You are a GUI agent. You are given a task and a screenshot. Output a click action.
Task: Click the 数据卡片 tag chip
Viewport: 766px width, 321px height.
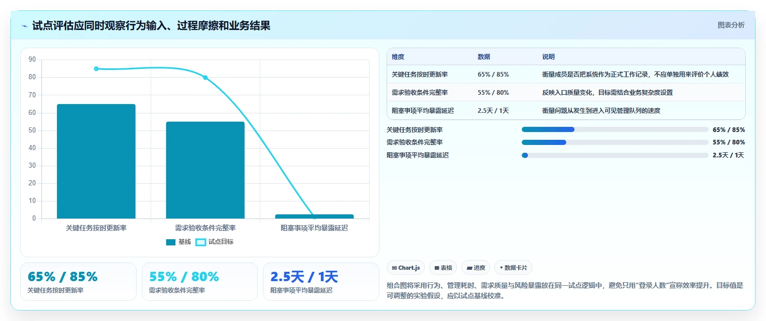click(x=513, y=268)
